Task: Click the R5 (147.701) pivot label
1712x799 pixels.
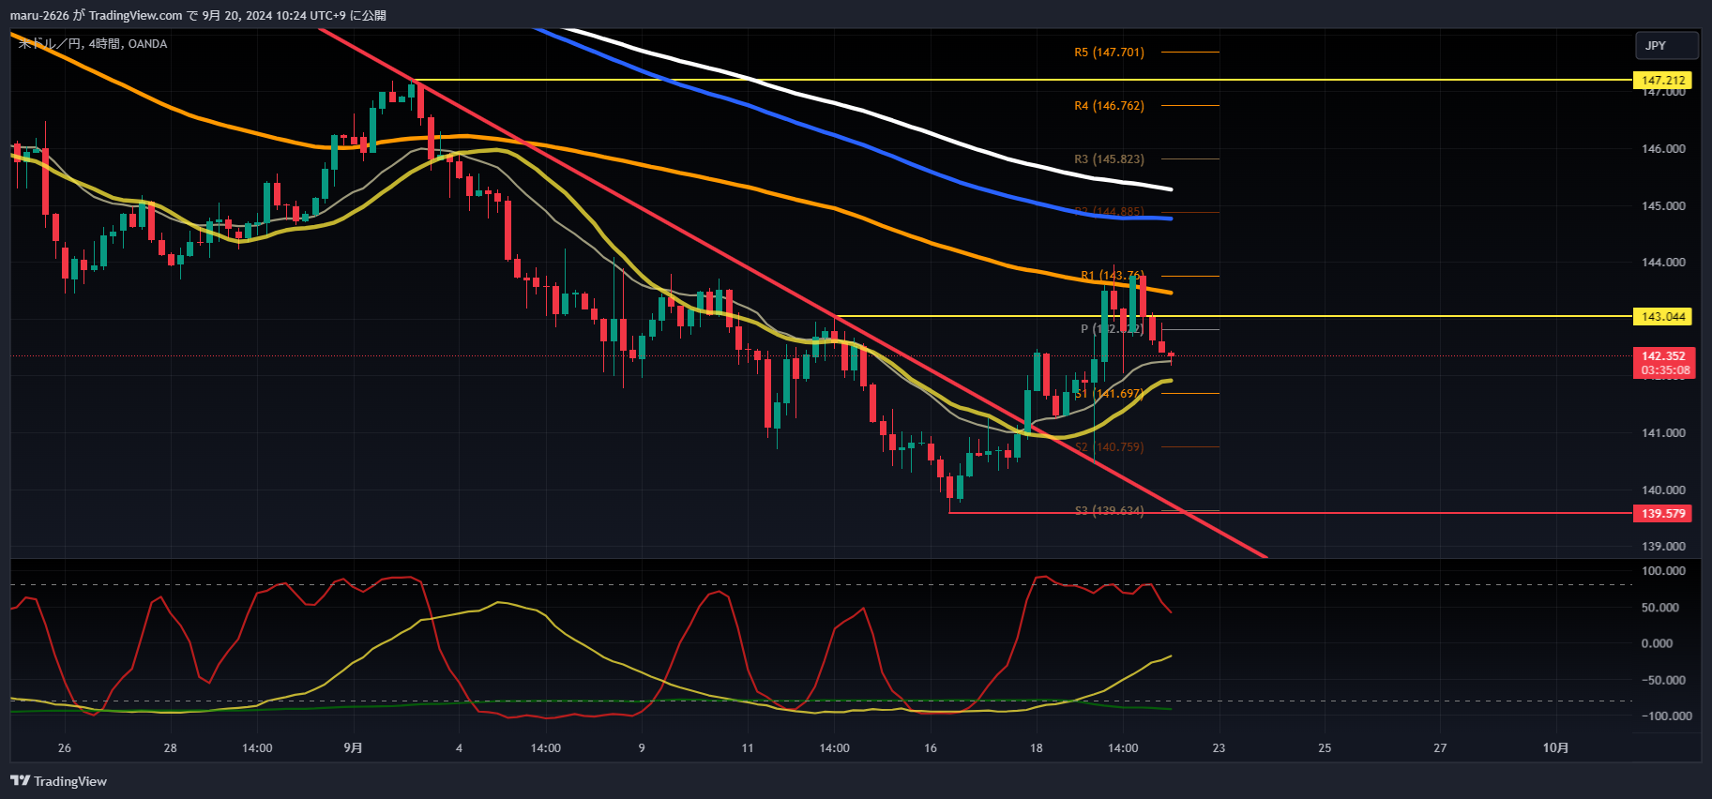Action: click(1109, 53)
